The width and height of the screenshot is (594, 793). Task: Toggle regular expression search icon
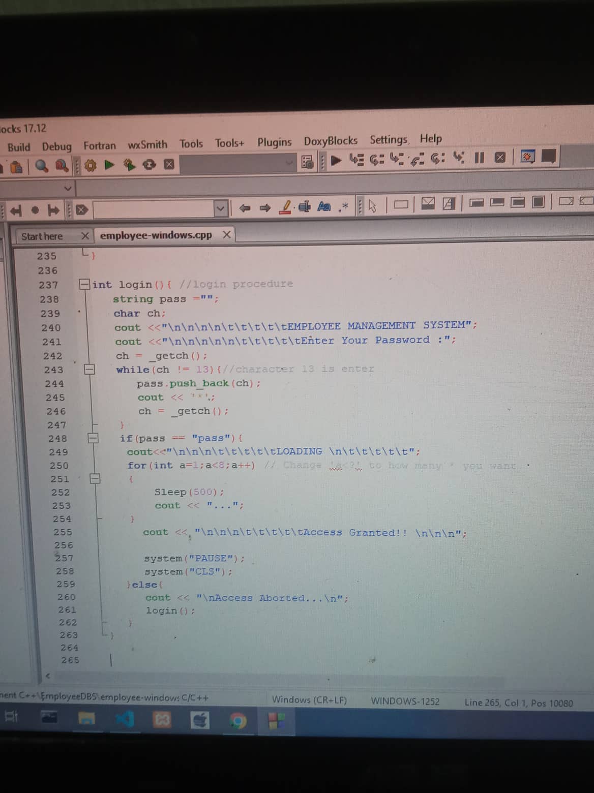click(345, 205)
